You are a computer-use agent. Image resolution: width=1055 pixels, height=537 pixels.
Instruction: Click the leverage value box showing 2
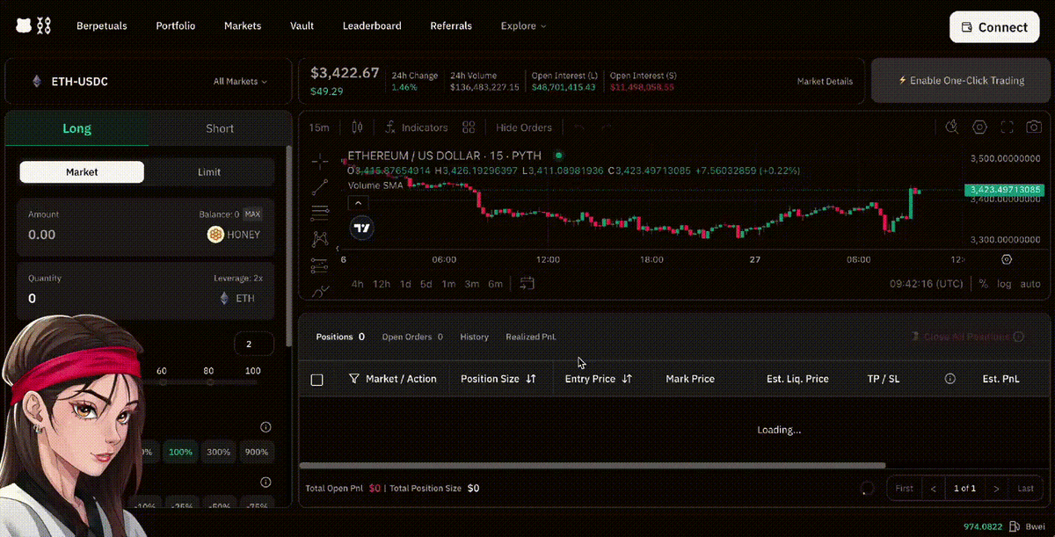pyautogui.click(x=254, y=345)
